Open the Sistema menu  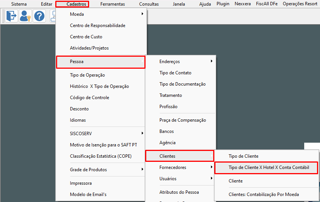(19, 4)
